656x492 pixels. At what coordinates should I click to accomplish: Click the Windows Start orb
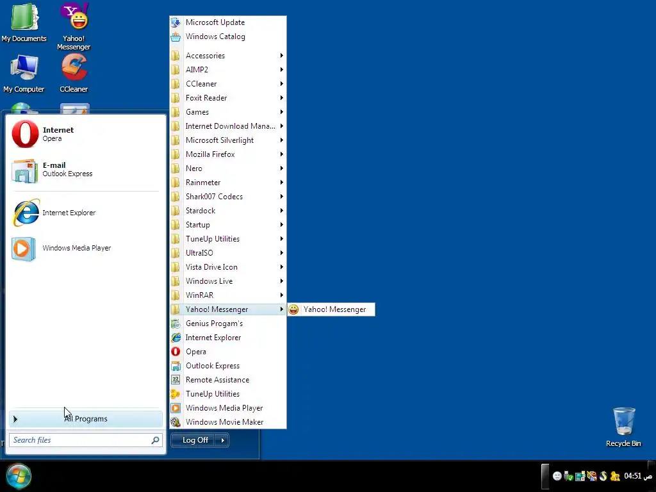(x=19, y=477)
